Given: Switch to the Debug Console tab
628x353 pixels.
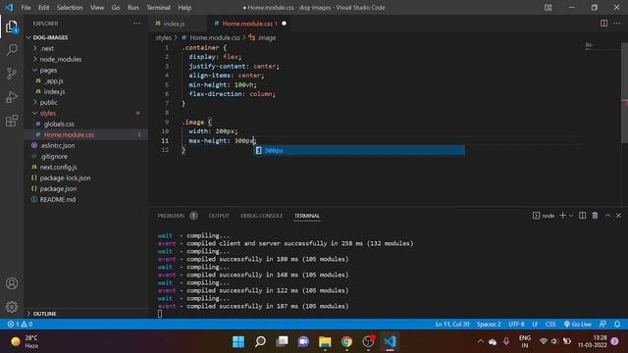Looking at the screenshot, I should pyautogui.click(x=262, y=216).
